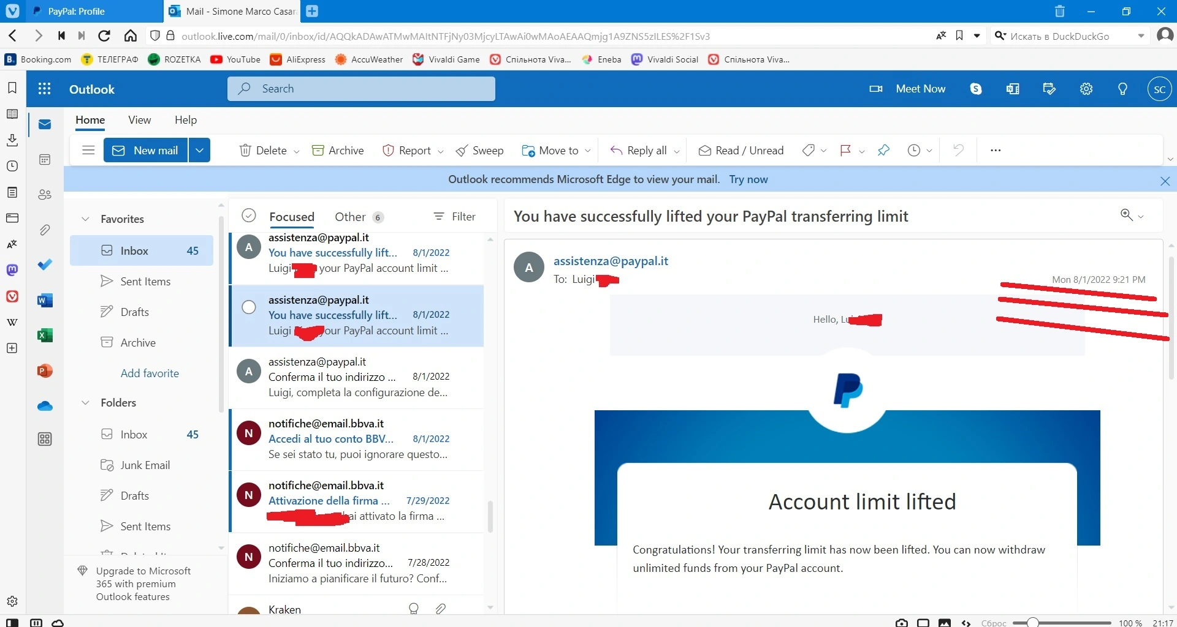
Task: Click the Tips lightbulb icon
Action: coord(1122,89)
